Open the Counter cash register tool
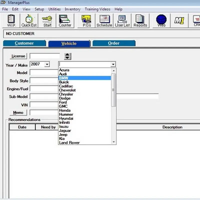This screenshot has height=200, width=200. pos(65,21)
